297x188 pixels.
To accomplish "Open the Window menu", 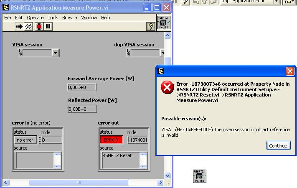I will click(x=89, y=18).
